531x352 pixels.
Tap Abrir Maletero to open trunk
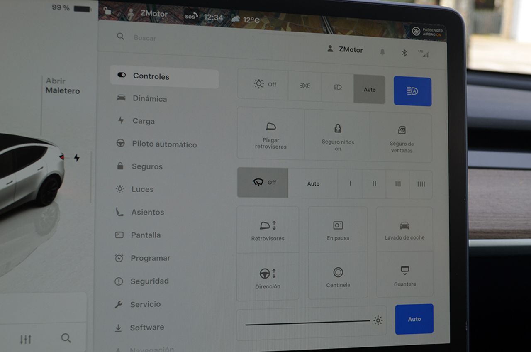click(63, 86)
